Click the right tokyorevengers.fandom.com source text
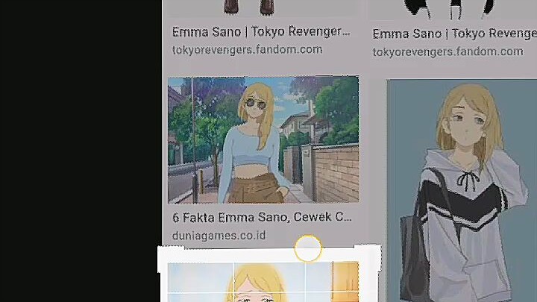This screenshot has height=302, width=537. (x=447, y=51)
